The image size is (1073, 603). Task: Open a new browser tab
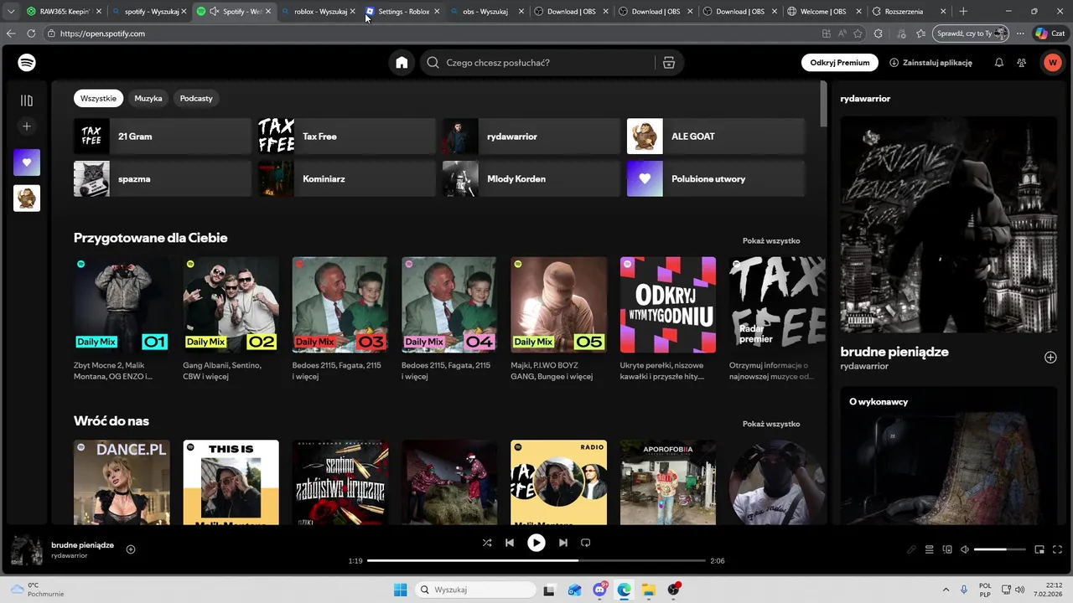pyautogui.click(x=963, y=12)
